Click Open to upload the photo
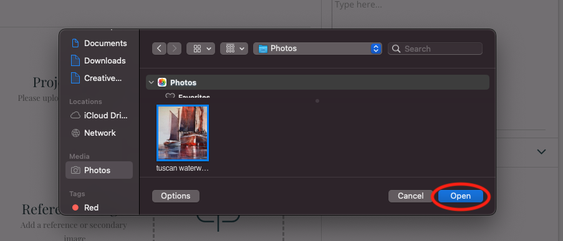Viewport: 563px width, 241px height. 461,196
